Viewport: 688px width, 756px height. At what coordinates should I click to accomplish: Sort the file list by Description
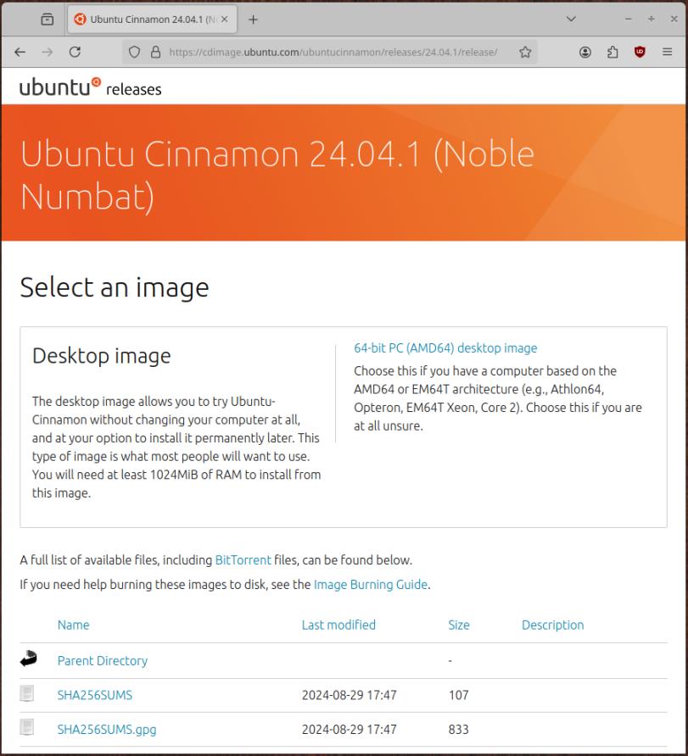click(x=553, y=625)
